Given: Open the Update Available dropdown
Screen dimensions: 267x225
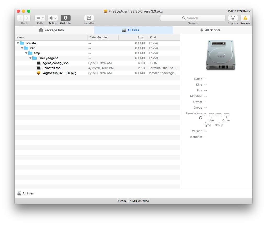Looking at the screenshot, I should click(x=239, y=11).
